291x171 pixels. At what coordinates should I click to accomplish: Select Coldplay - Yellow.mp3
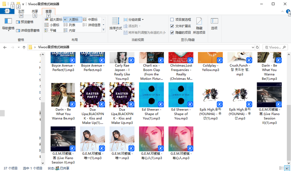pyautogui.click(x=211, y=62)
